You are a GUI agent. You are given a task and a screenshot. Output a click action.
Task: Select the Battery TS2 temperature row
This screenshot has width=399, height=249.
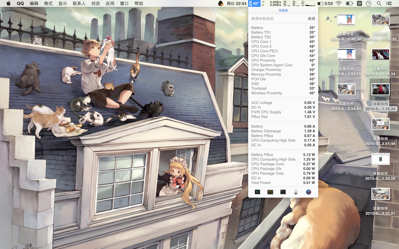pos(283,37)
